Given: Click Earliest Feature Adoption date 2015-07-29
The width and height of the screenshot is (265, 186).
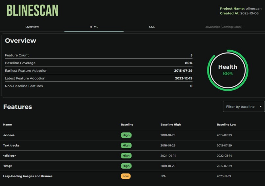Looking at the screenshot, I should [183, 71].
